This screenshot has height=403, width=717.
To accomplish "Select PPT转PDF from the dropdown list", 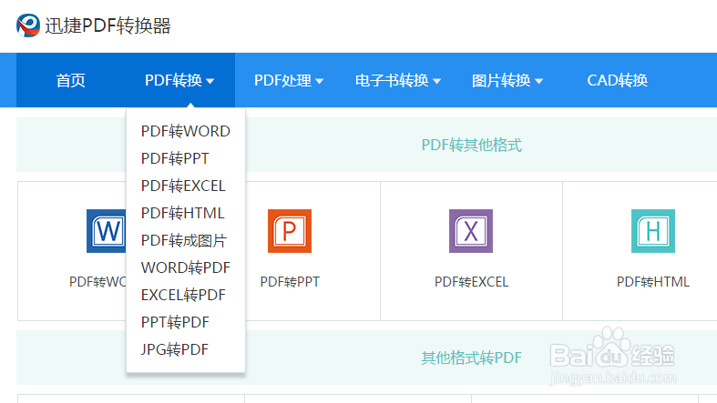I will click(175, 322).
